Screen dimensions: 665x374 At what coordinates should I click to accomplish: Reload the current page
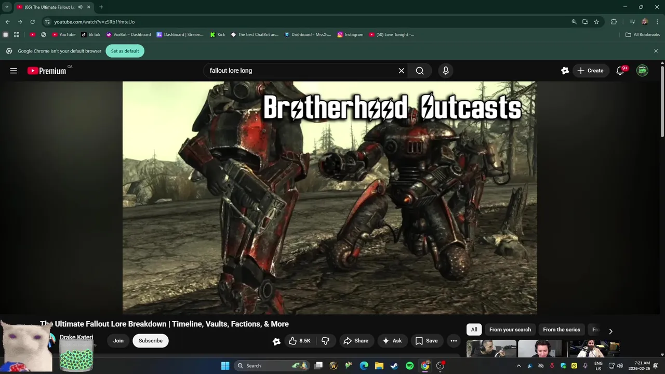coord(32,22)
